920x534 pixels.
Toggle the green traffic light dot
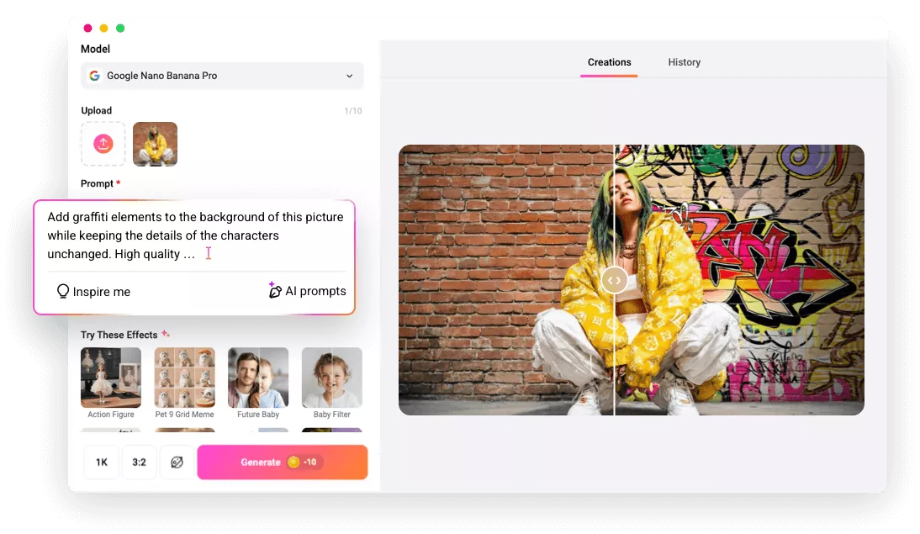(x=122, y=28)
